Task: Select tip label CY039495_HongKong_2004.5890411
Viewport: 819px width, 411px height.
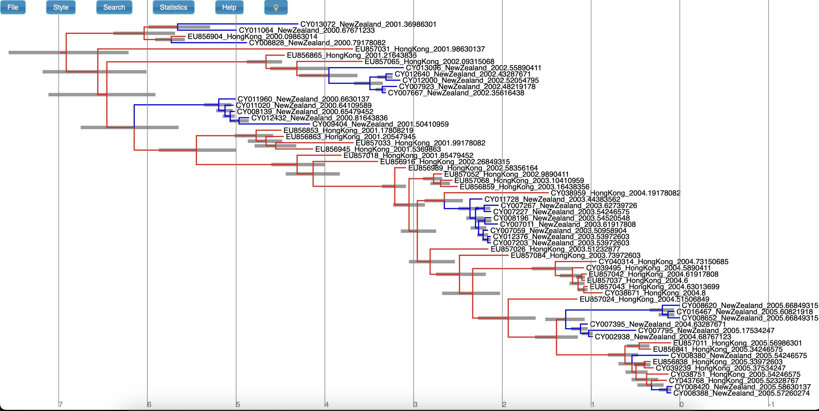Action: 648,268
